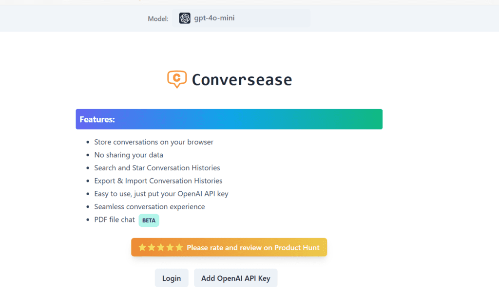Screen dimensions: 499x293
Task: Click the Add OpenAI API Key button
Action: click(236, 277)
